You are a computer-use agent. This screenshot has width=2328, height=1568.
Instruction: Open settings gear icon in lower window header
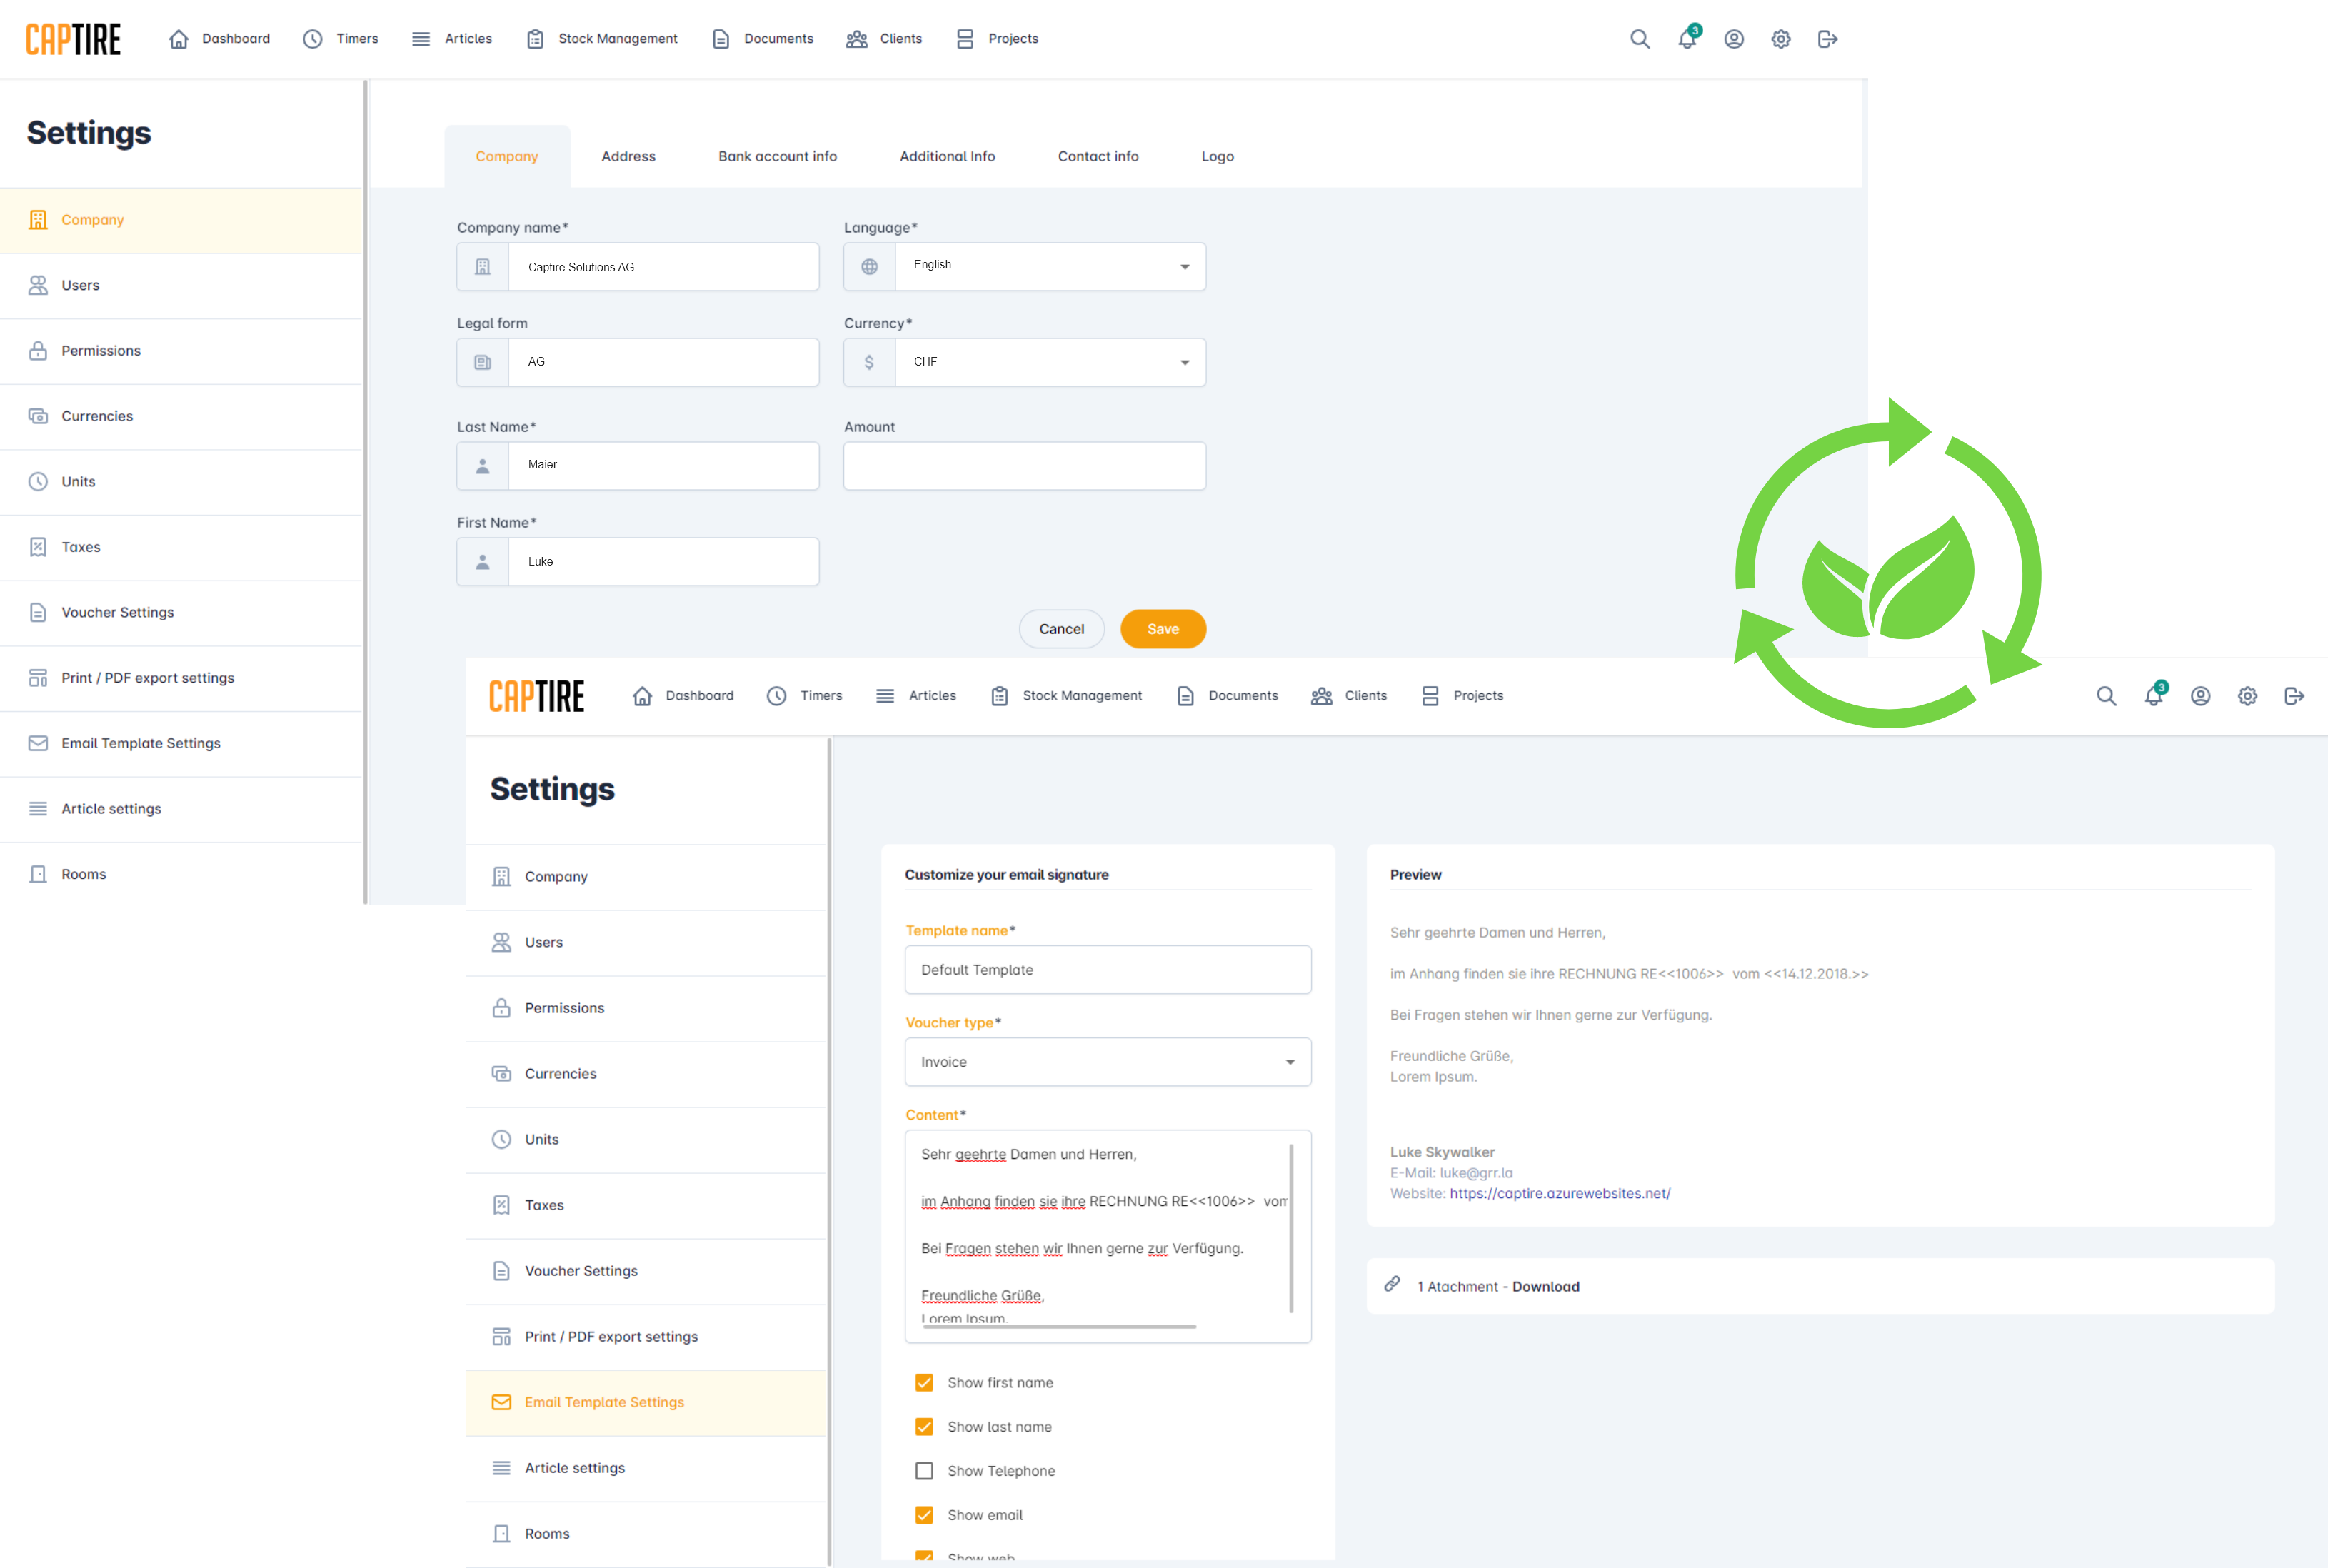pos(2247,696)
